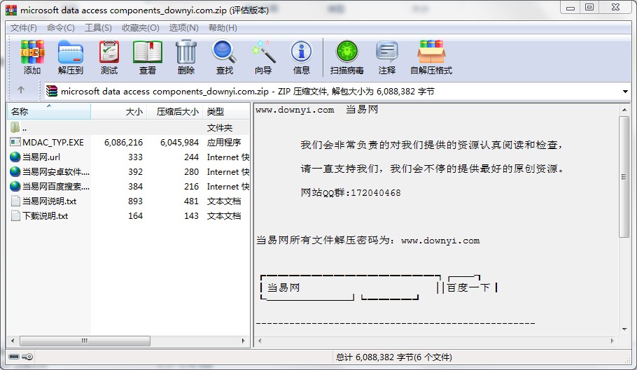Click the key icon in status bar
Image resolution: width=637 pixels, height=370 pixels.
pos(27,357)
